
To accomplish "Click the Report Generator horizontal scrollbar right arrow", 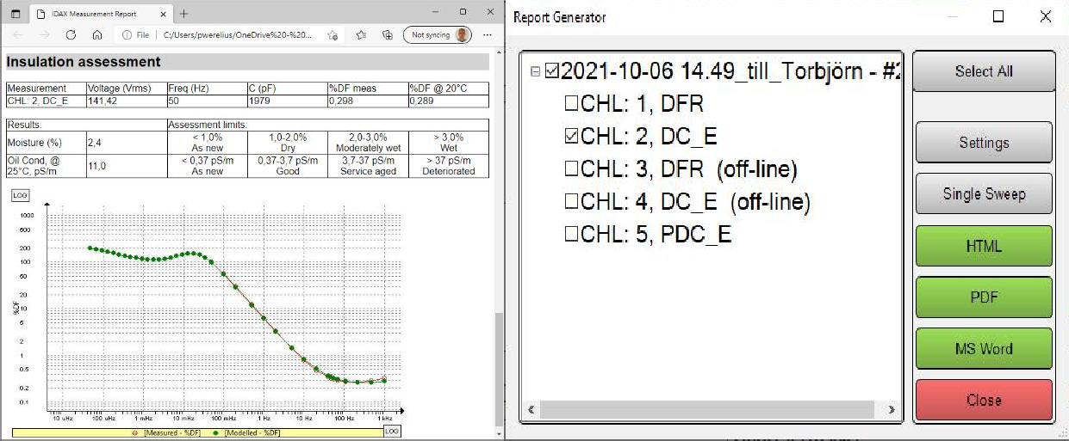I will point(891,411).
